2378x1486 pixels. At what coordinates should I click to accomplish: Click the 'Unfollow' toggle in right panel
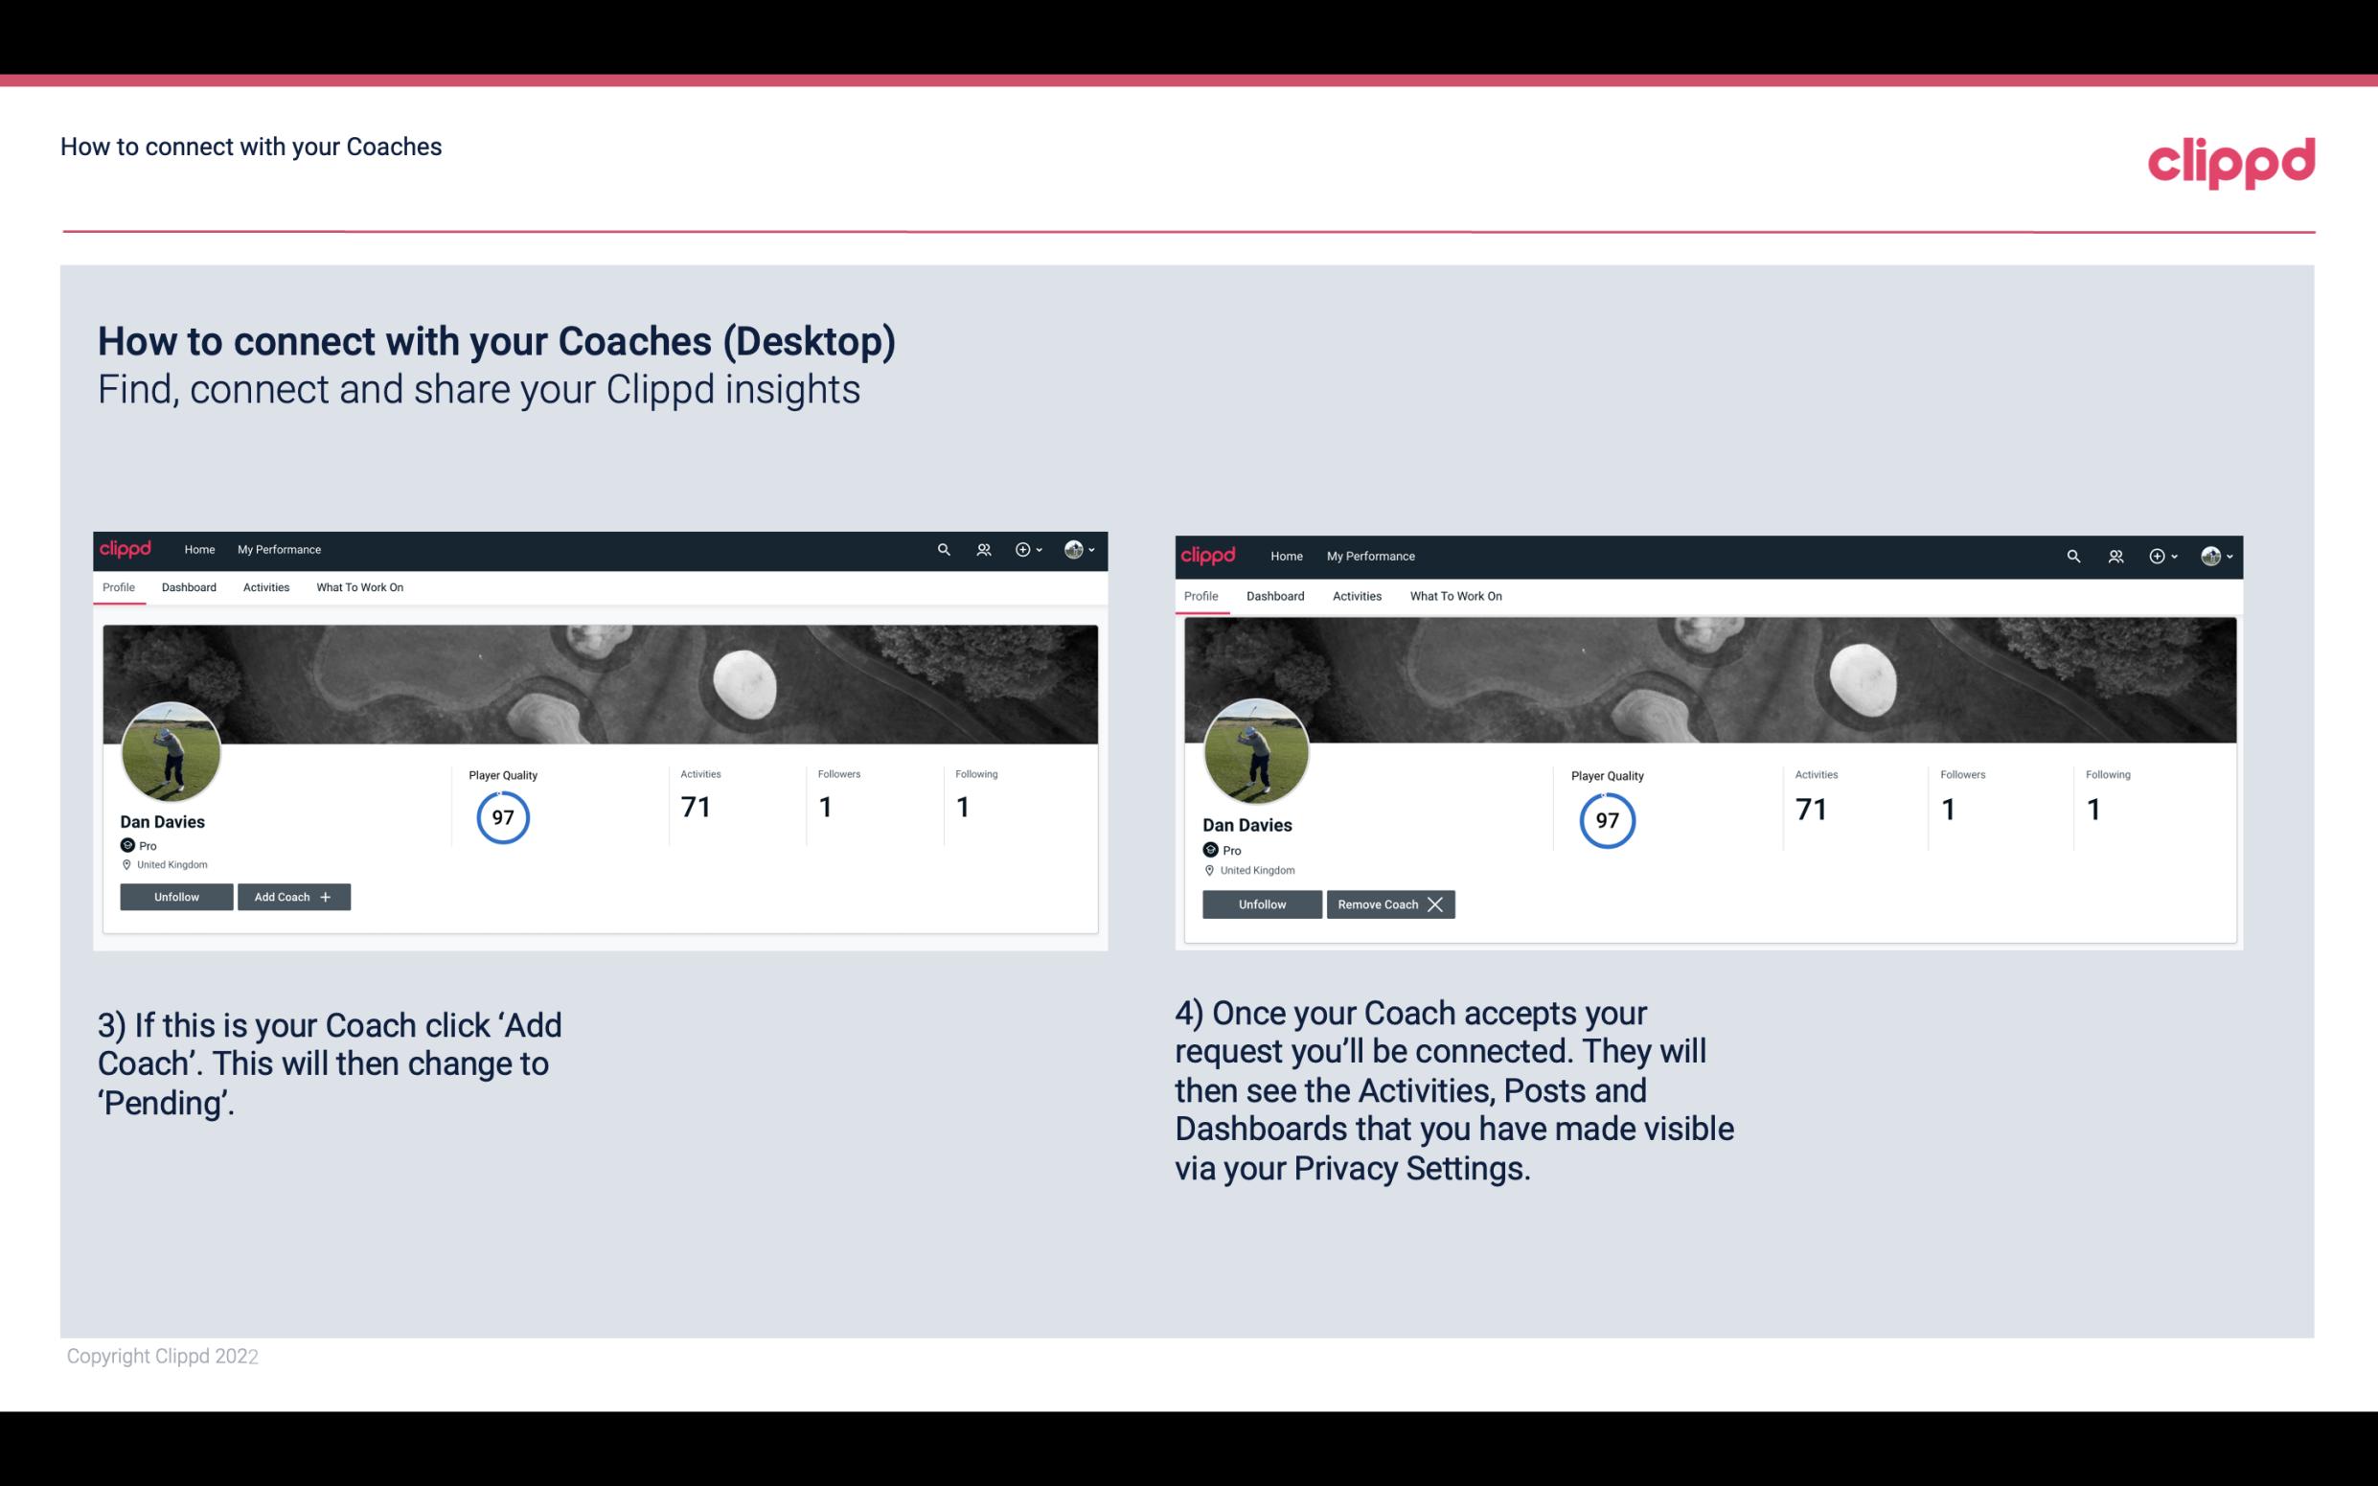1260,903
